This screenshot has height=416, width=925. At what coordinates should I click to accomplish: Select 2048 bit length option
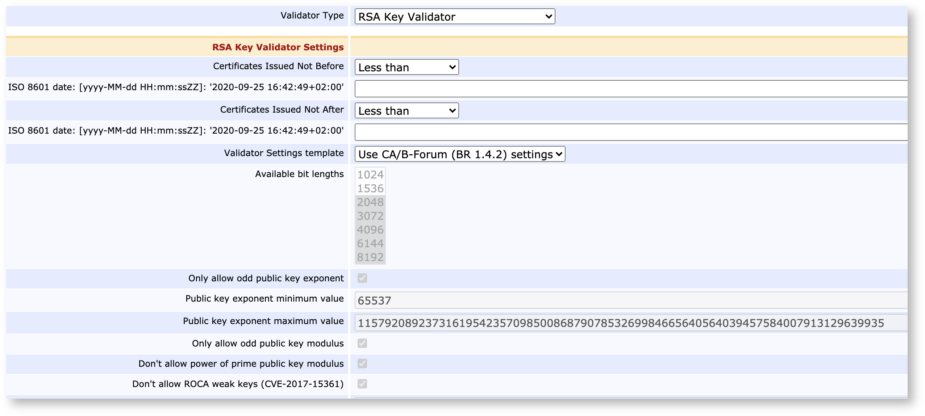370,202
